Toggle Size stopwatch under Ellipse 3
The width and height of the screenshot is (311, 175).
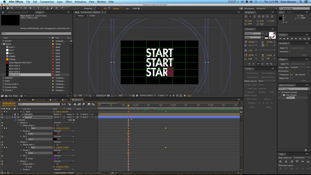27,128
